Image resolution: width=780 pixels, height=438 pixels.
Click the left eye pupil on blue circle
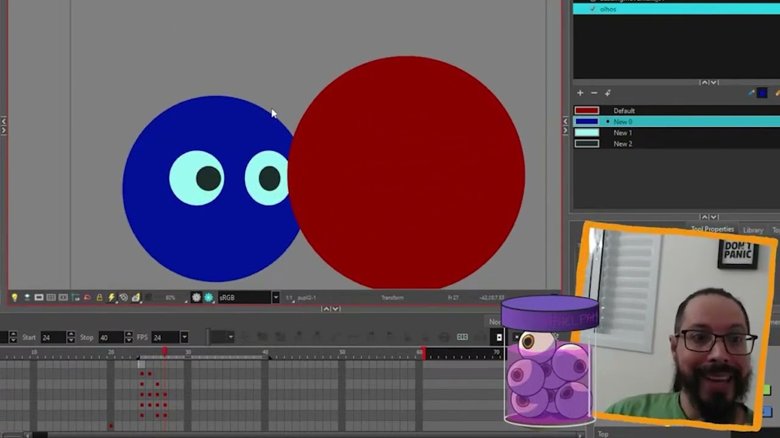(x=209, y=178)
